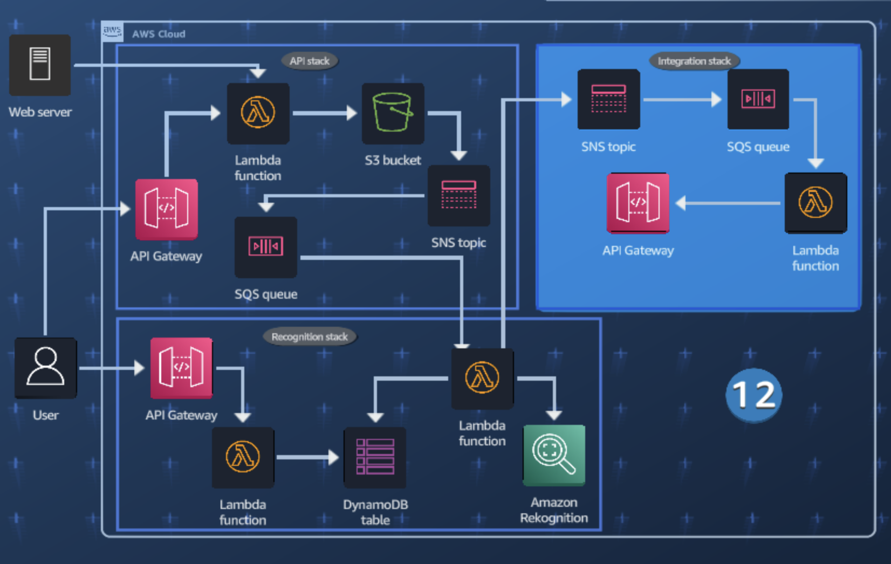Click the Recognition stack API Gateway icon
The height and width of the screenshot is (564, 891).
tap(181, 368)
